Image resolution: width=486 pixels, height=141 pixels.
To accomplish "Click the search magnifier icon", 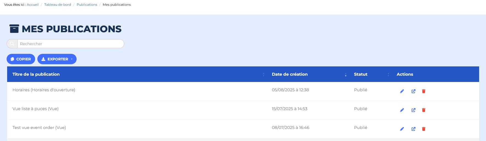I will pos(12,44).
